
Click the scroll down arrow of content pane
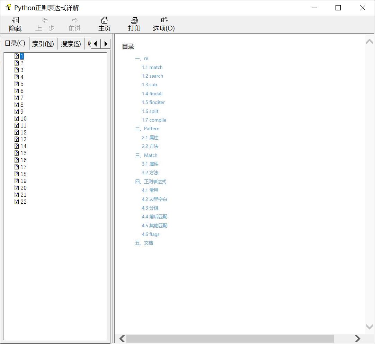click(369, 327)
